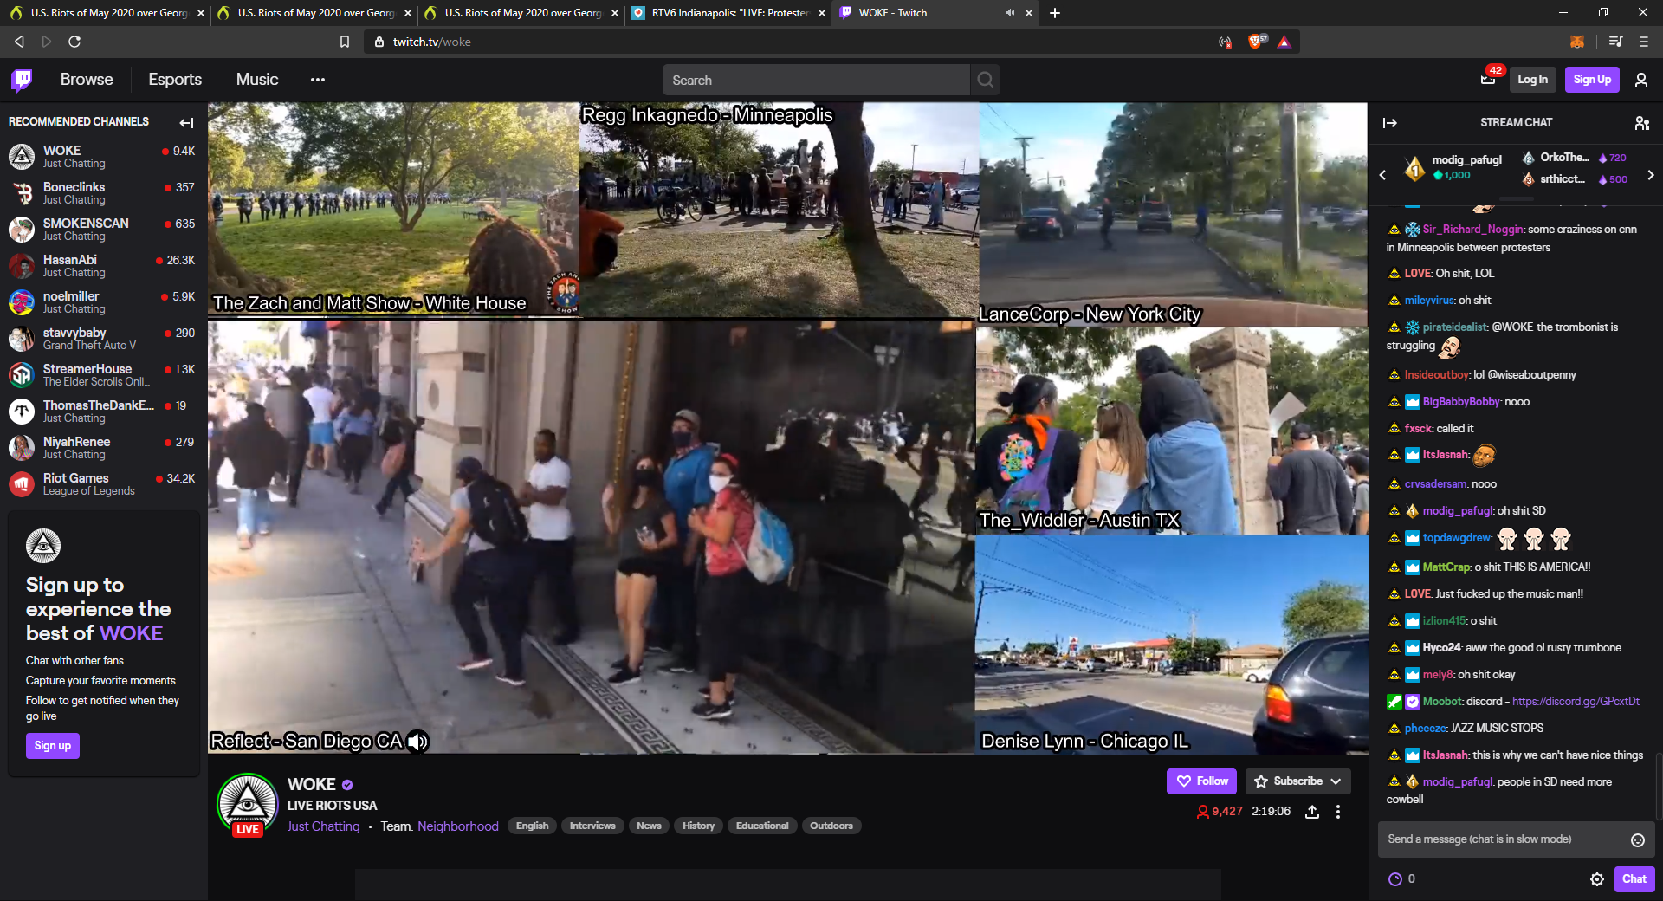Bookmark this page in the address bar
Viewport: 1663px width, 901px height.
345,42
